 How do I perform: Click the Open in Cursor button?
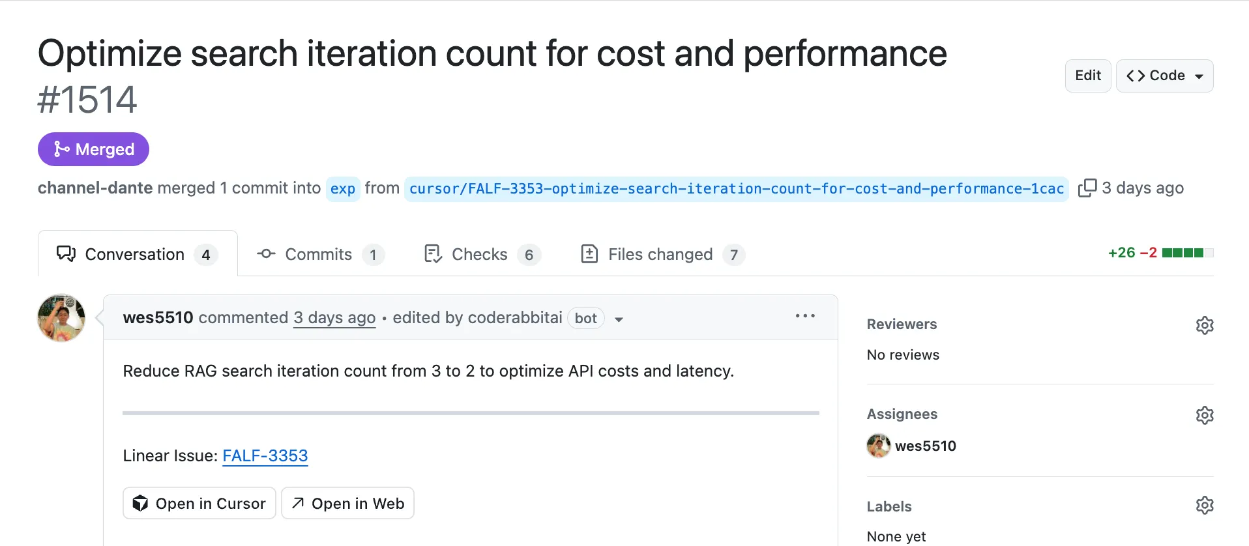199,504
